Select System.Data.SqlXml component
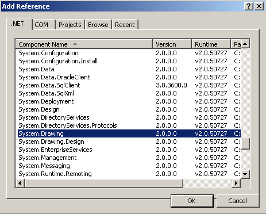The image size is (266, 214). click(x=129, y=93)
